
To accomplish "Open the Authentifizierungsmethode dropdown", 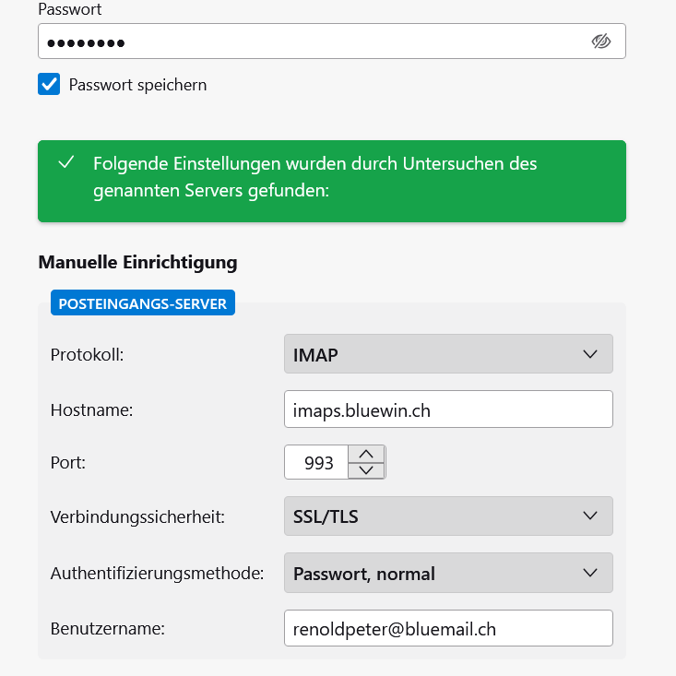I will pyautogui.click(x=447, y=574).
